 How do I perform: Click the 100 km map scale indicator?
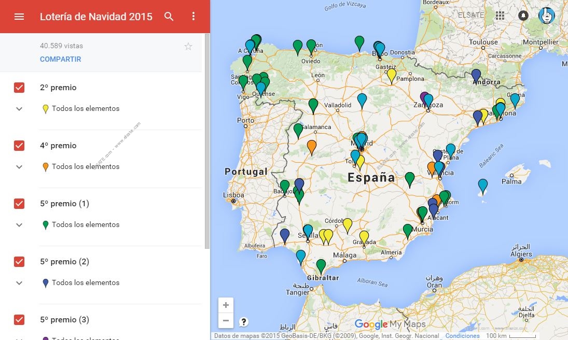511,336
